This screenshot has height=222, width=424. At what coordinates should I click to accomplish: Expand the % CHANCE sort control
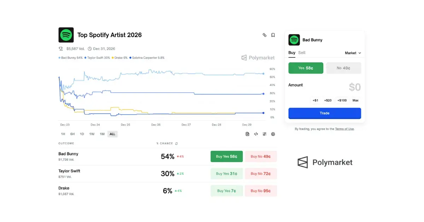pyautogui.click(x=176, y=143)
